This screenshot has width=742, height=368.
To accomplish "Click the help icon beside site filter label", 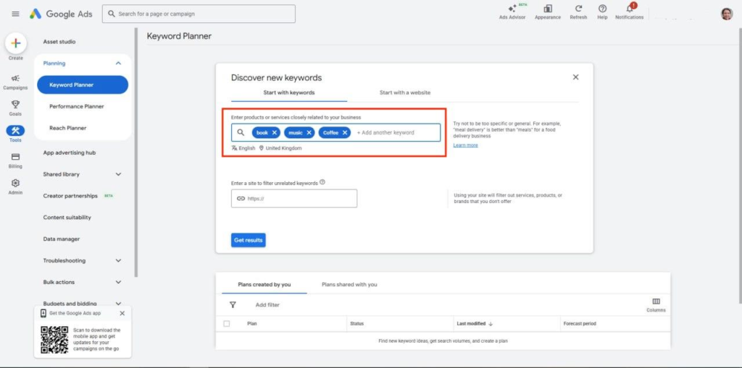I will [x=322, y=182].
